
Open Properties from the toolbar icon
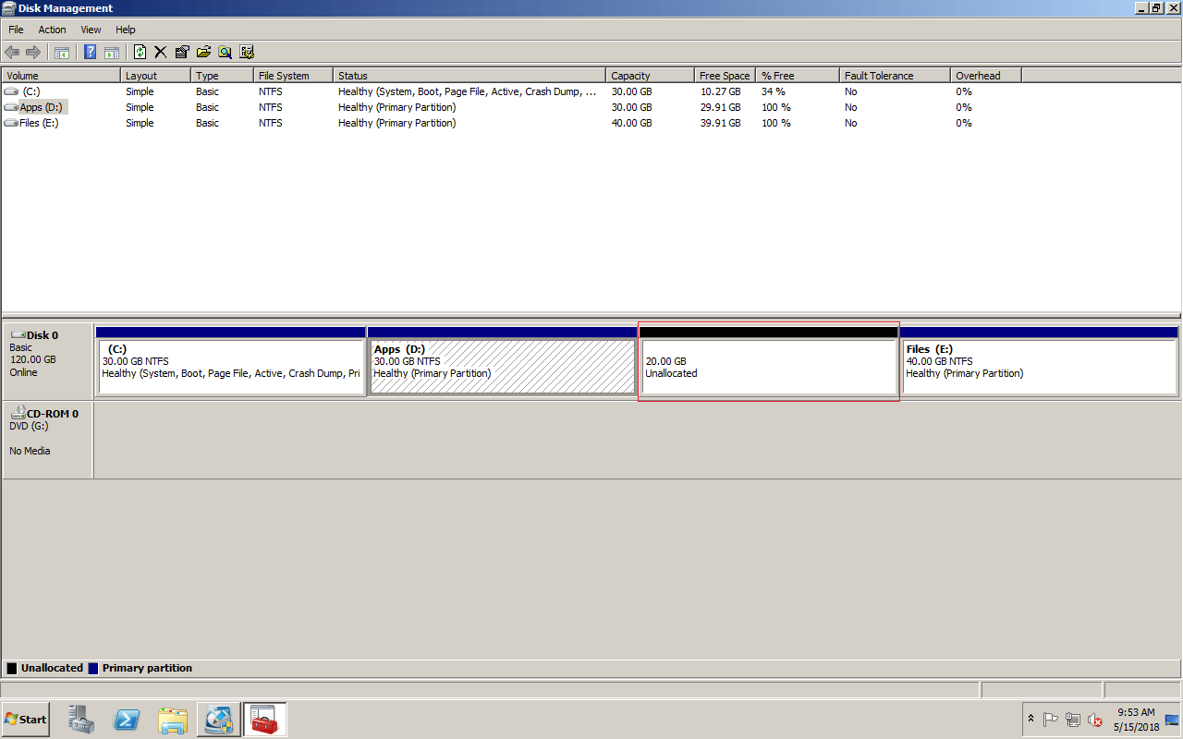point(182,52)
